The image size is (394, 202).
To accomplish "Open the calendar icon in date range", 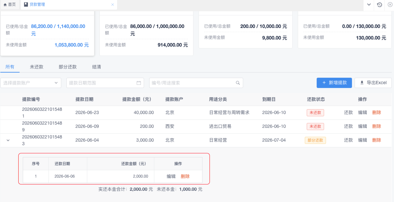I will (139, 83).
